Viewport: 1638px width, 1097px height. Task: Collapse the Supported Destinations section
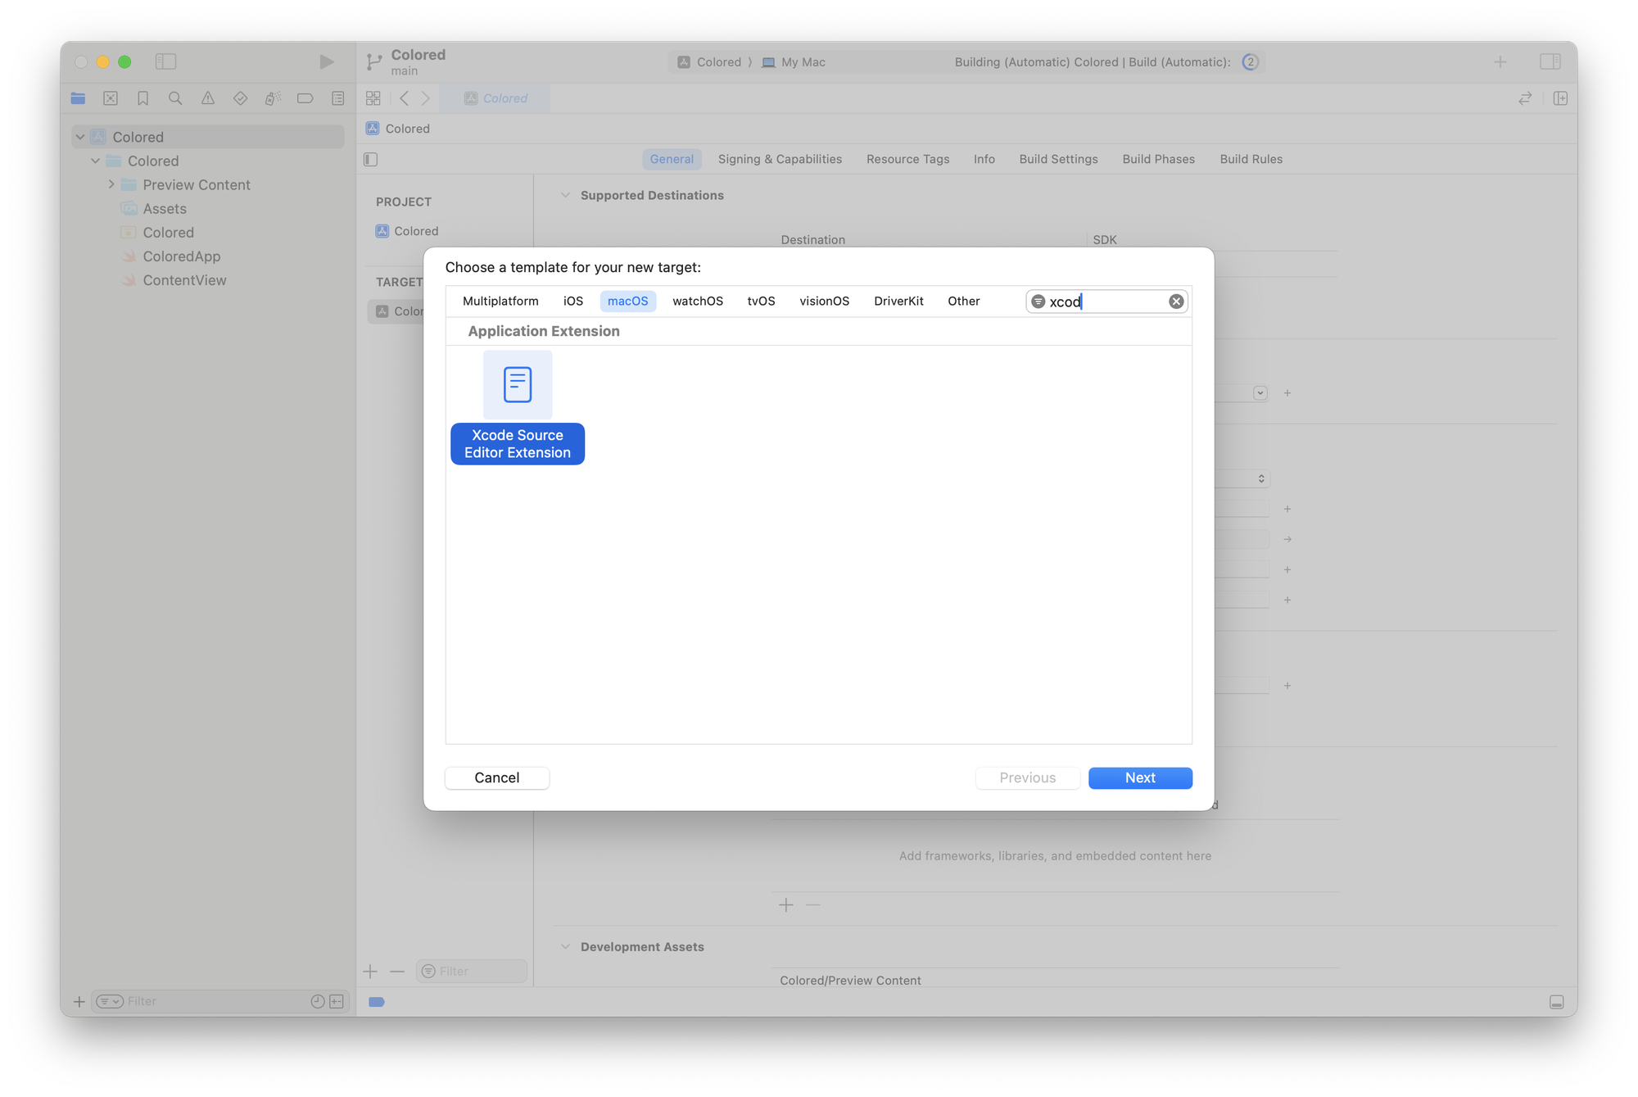click(565, 195)
